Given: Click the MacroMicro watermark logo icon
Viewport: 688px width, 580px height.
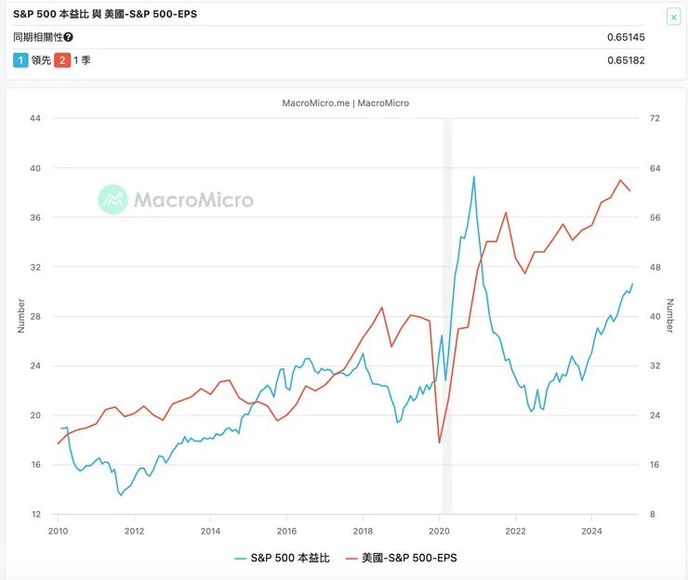Looking at the screenshot, I should [112, 200].
